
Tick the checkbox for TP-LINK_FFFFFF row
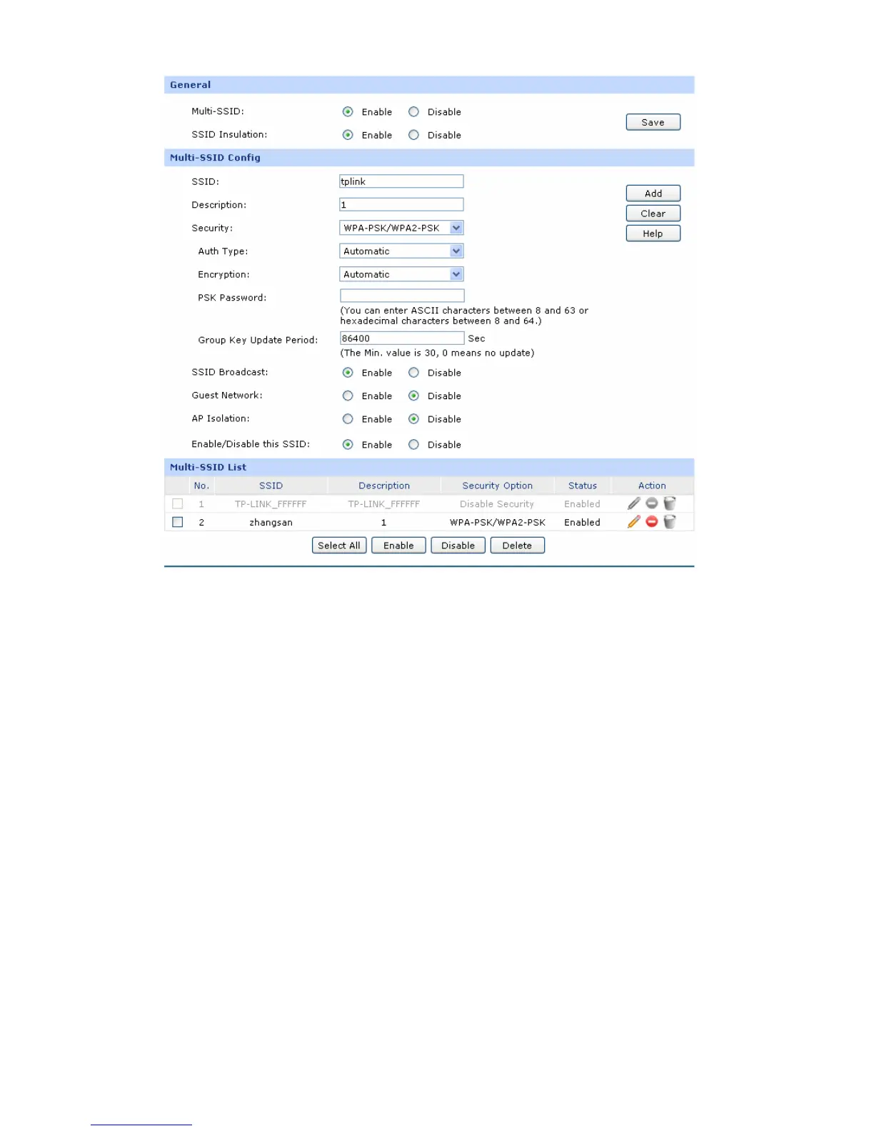[x=178, y=503]
